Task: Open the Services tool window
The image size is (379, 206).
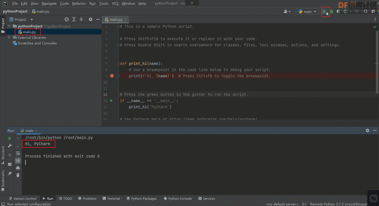Action: 206,199
